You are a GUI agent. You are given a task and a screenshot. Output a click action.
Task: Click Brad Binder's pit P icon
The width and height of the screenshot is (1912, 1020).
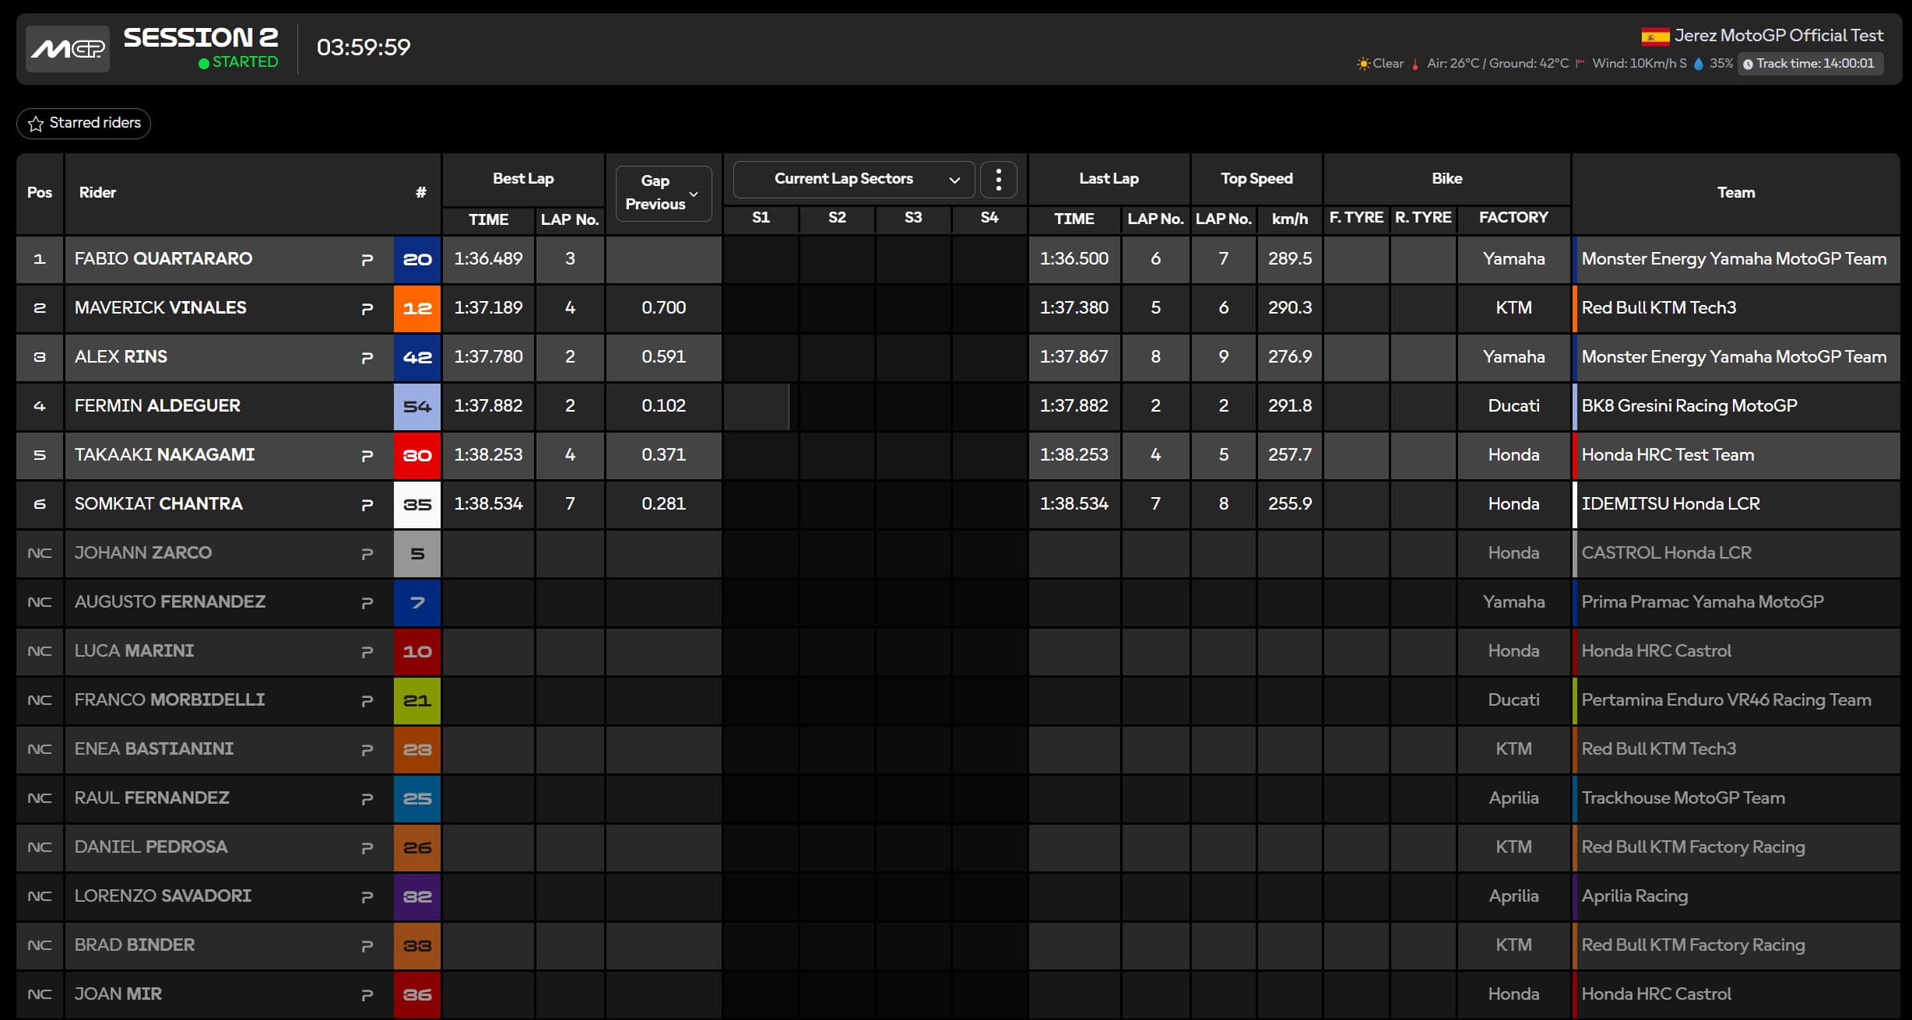tap(367, 946)
